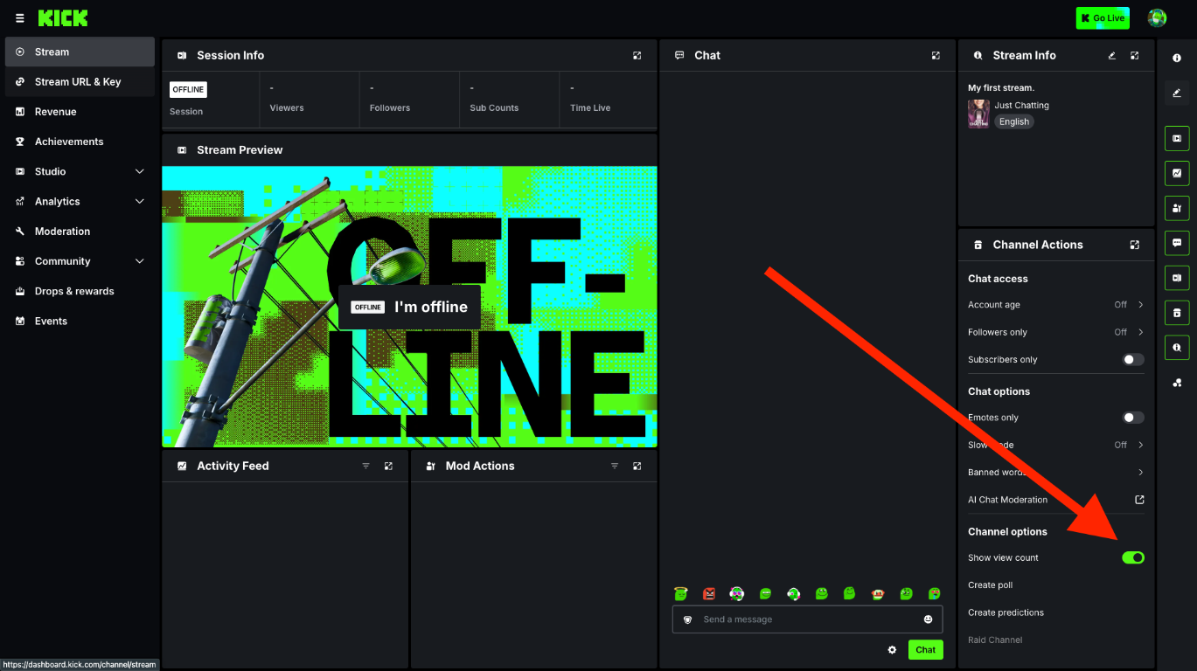1197x671 pixels.
Task: Open the Activity Feed filter icon
Action: pyautogui.click(x=366, y=466)
